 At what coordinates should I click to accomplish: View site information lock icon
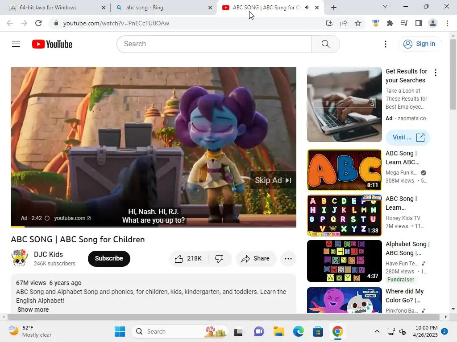coord(56,23)
